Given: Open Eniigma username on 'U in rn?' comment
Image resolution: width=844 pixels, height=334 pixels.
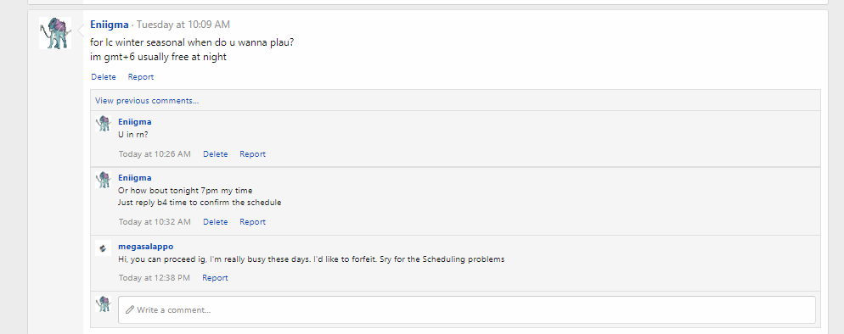Looking at the screenshot, I should click(134, 122).
